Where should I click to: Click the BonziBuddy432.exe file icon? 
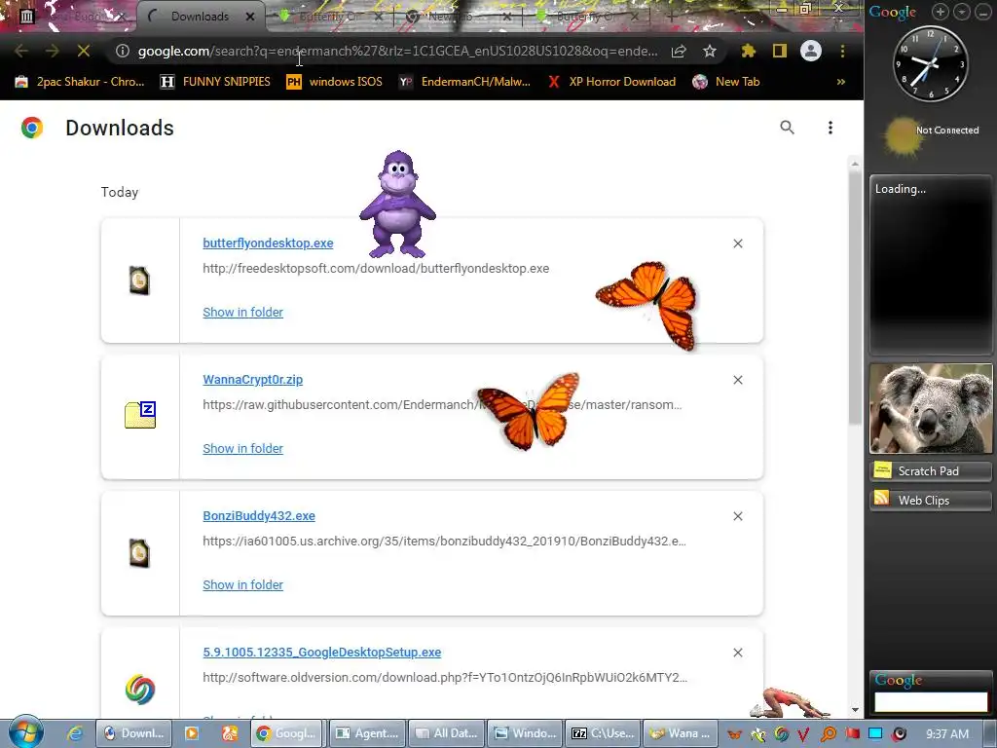tap(139, 553)
